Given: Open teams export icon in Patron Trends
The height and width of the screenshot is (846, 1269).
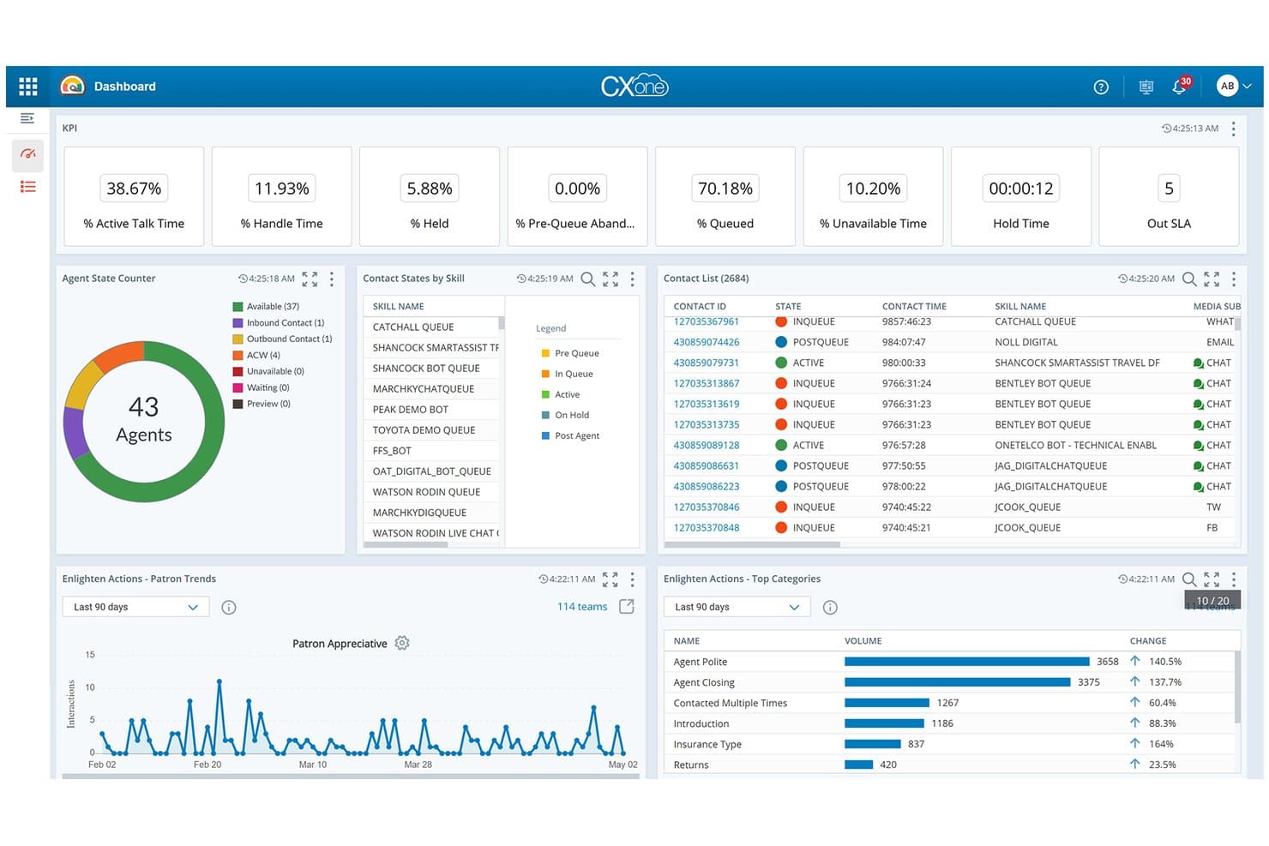Looking at the screenshot, I should 627,606.
